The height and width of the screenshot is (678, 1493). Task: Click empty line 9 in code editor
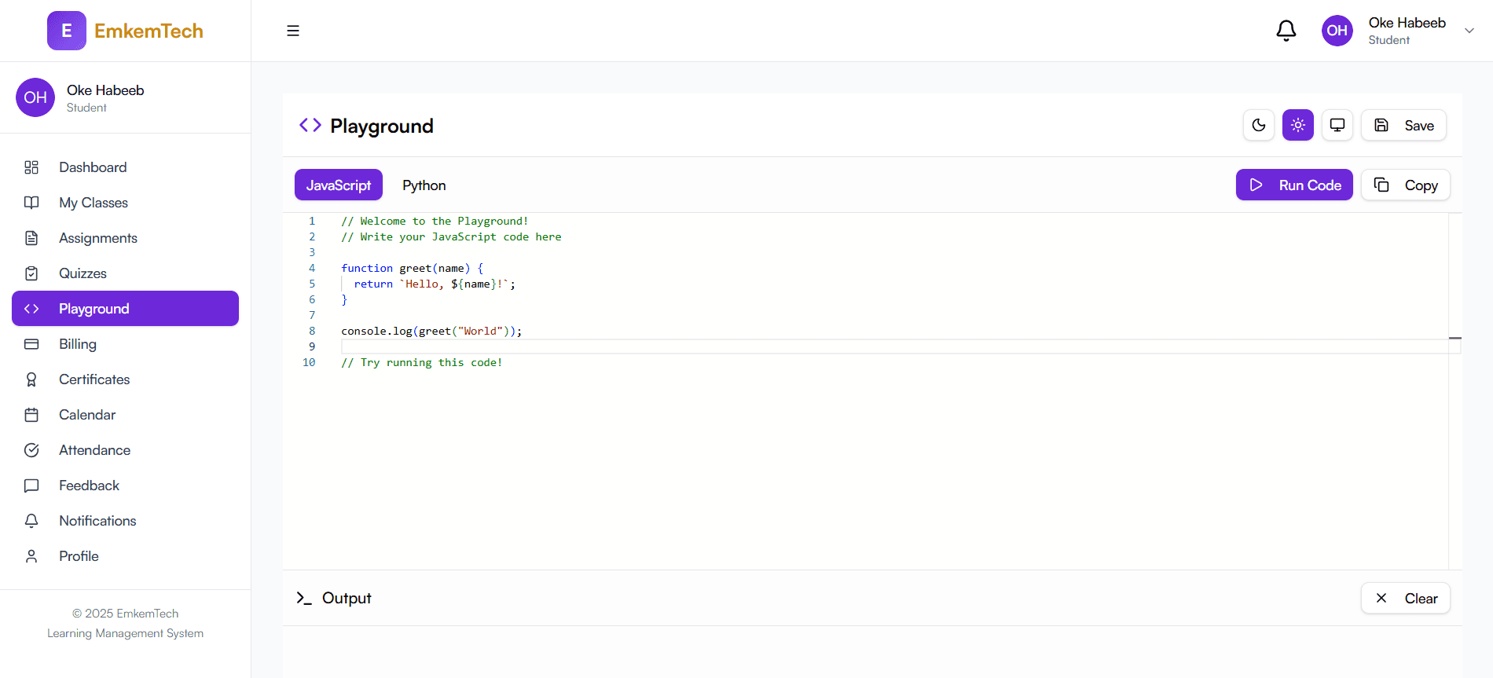(629, 346)
